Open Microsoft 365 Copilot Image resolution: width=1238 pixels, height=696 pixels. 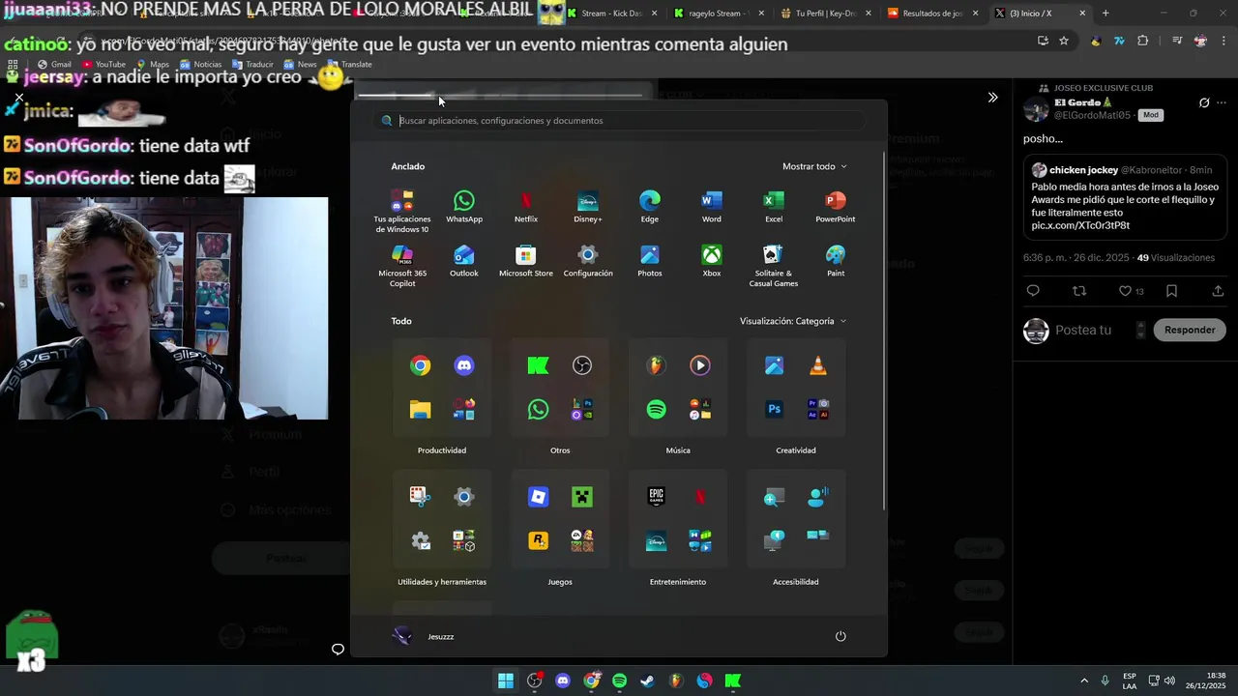(x=402, y=266)
